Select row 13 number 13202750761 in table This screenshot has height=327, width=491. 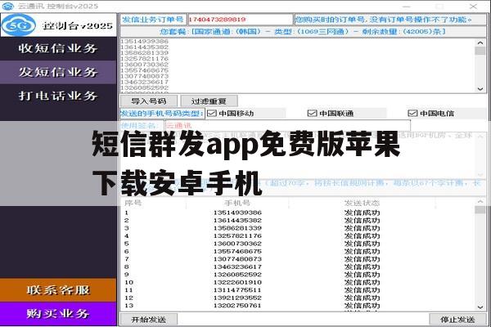(x=237, y=306)
